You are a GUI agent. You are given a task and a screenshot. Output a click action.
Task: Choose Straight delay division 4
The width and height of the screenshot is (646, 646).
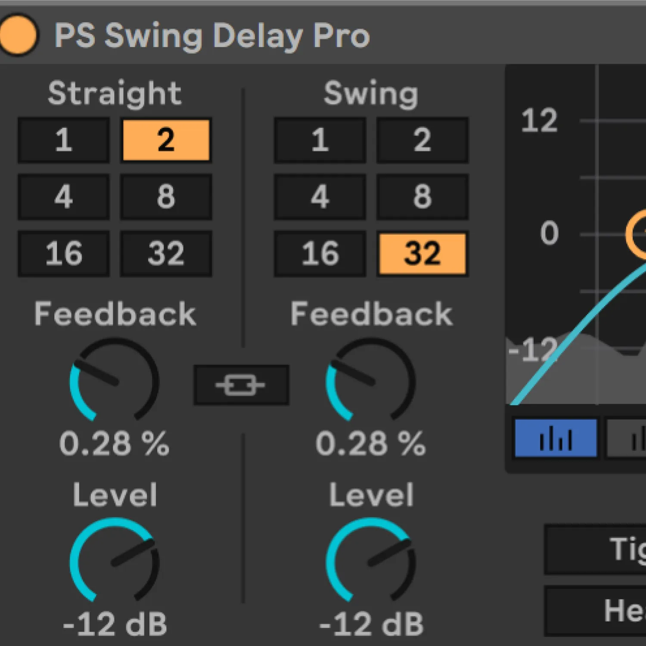64,197
